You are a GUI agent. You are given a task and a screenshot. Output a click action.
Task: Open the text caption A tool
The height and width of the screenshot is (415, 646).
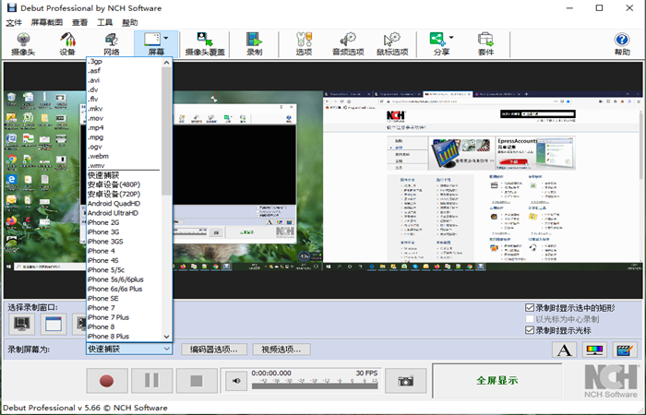(564, 350)
